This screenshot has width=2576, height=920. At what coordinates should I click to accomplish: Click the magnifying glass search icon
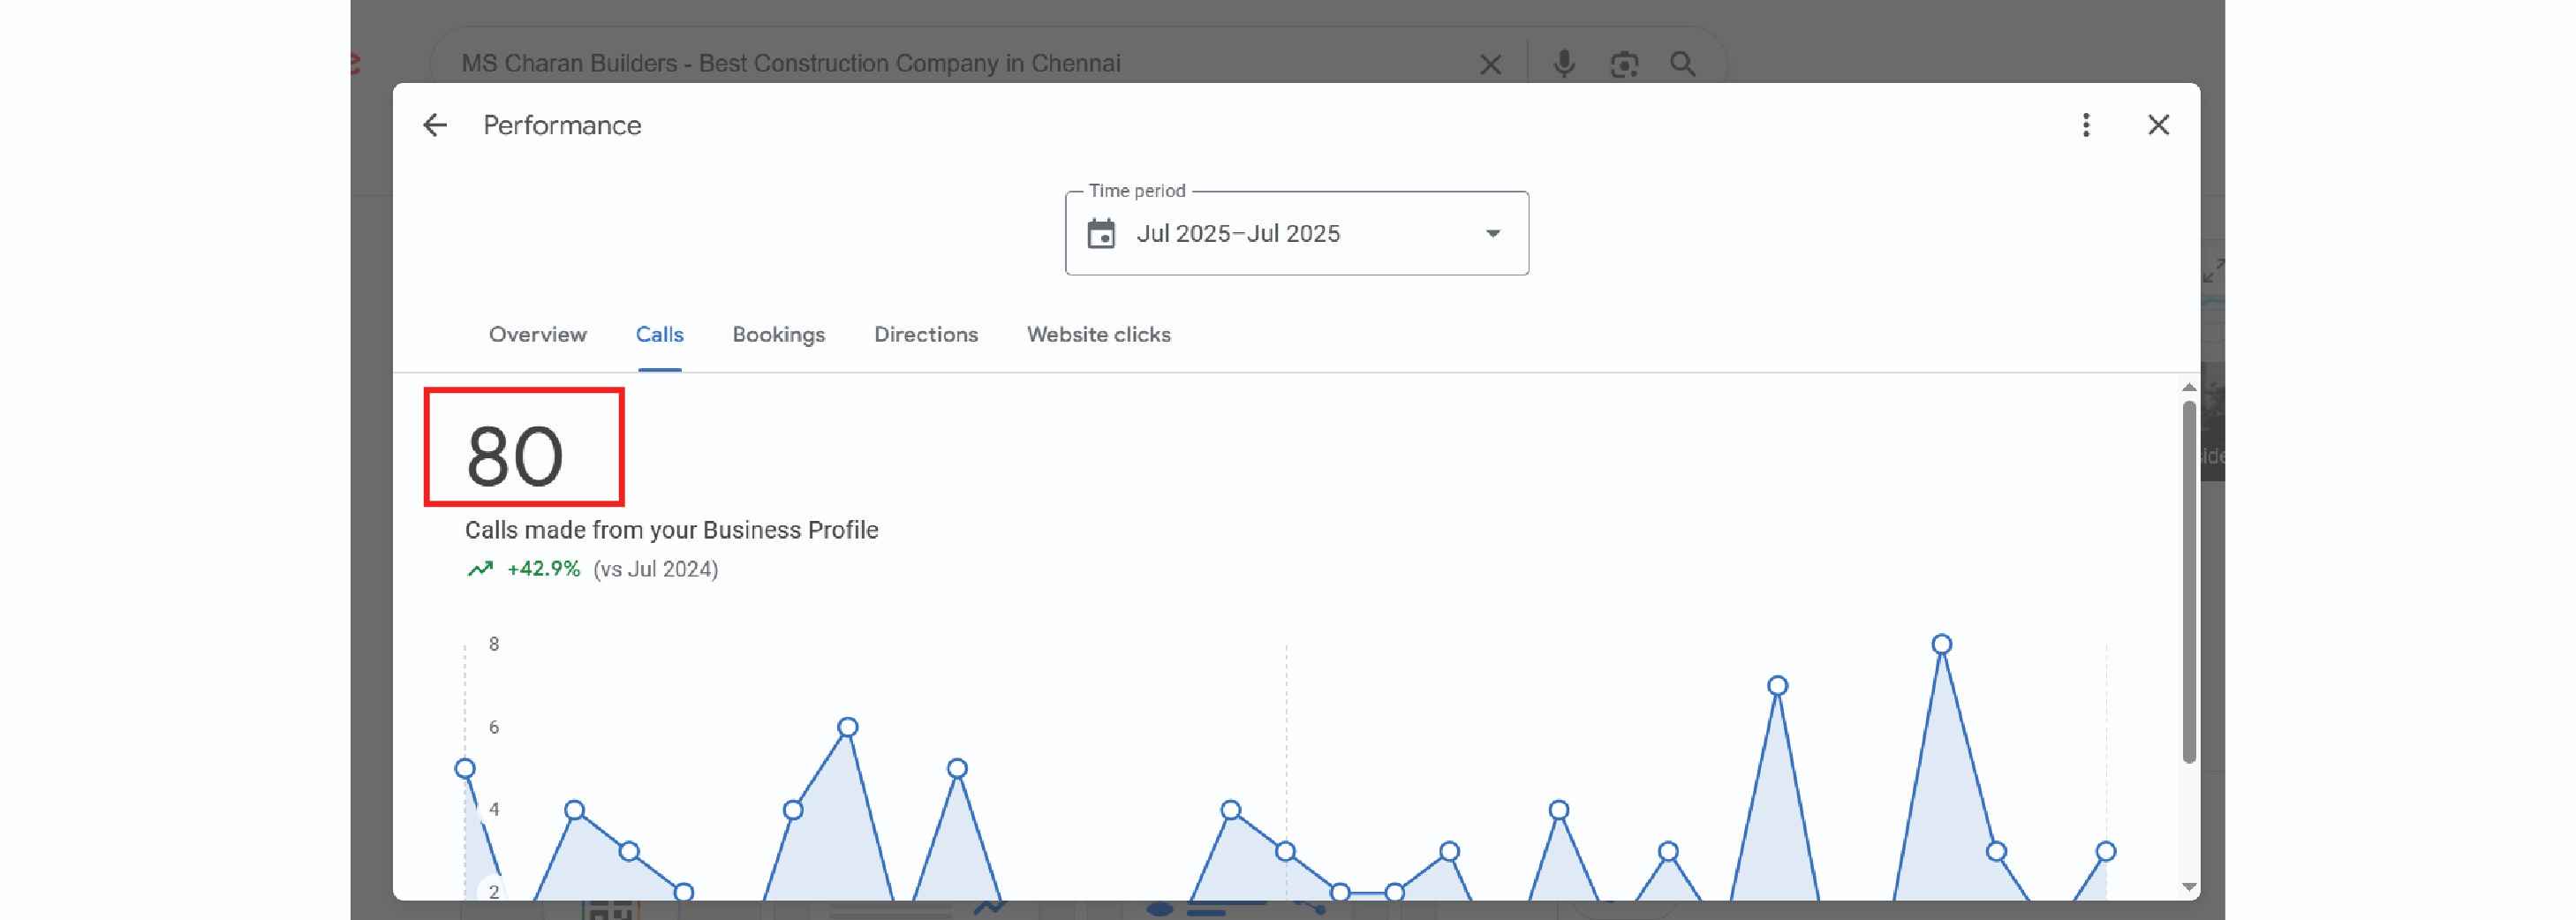(1682, 64)
